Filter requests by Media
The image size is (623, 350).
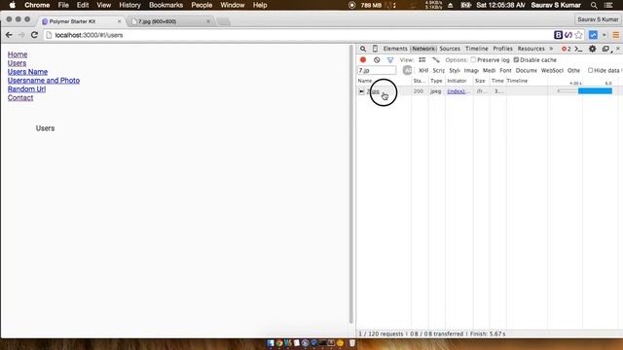click(489, 70)
